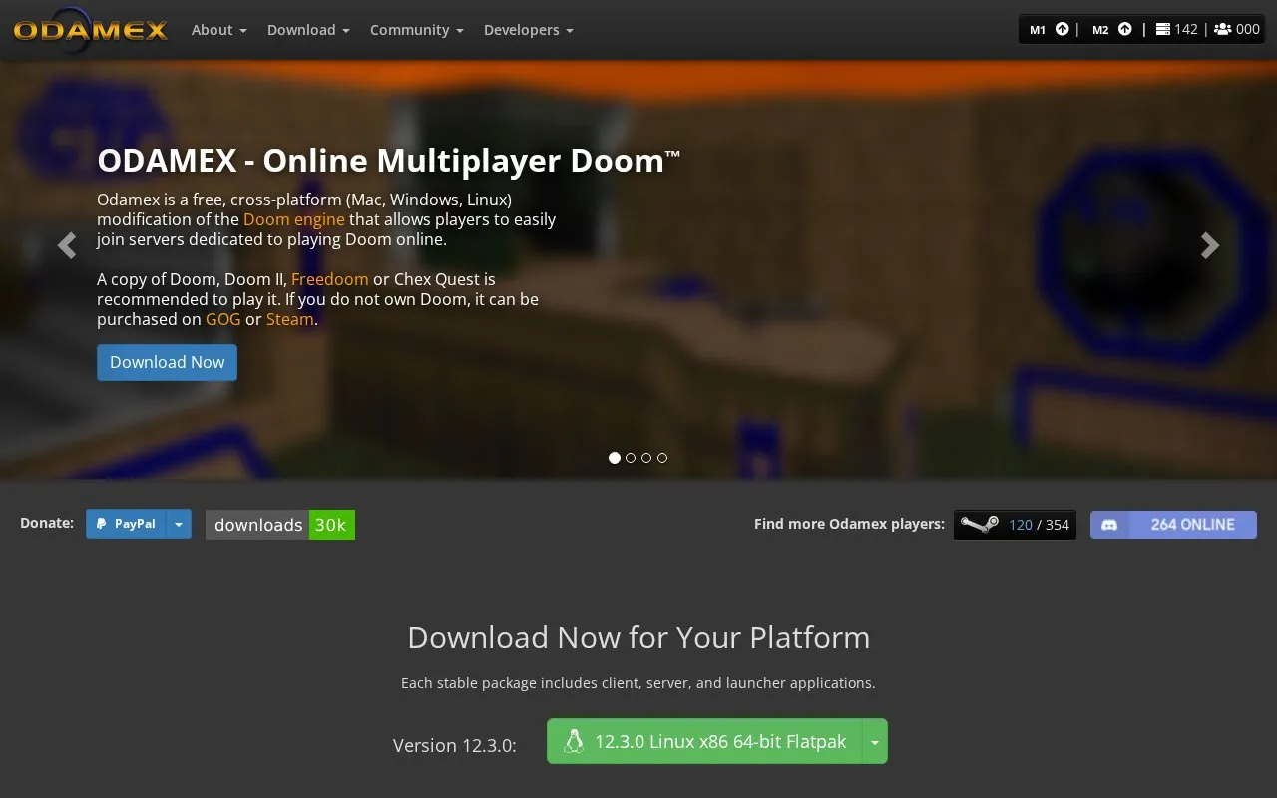Click the Discord 264 ONLINE badge
1277x798 pixels.
(1173, 525)
